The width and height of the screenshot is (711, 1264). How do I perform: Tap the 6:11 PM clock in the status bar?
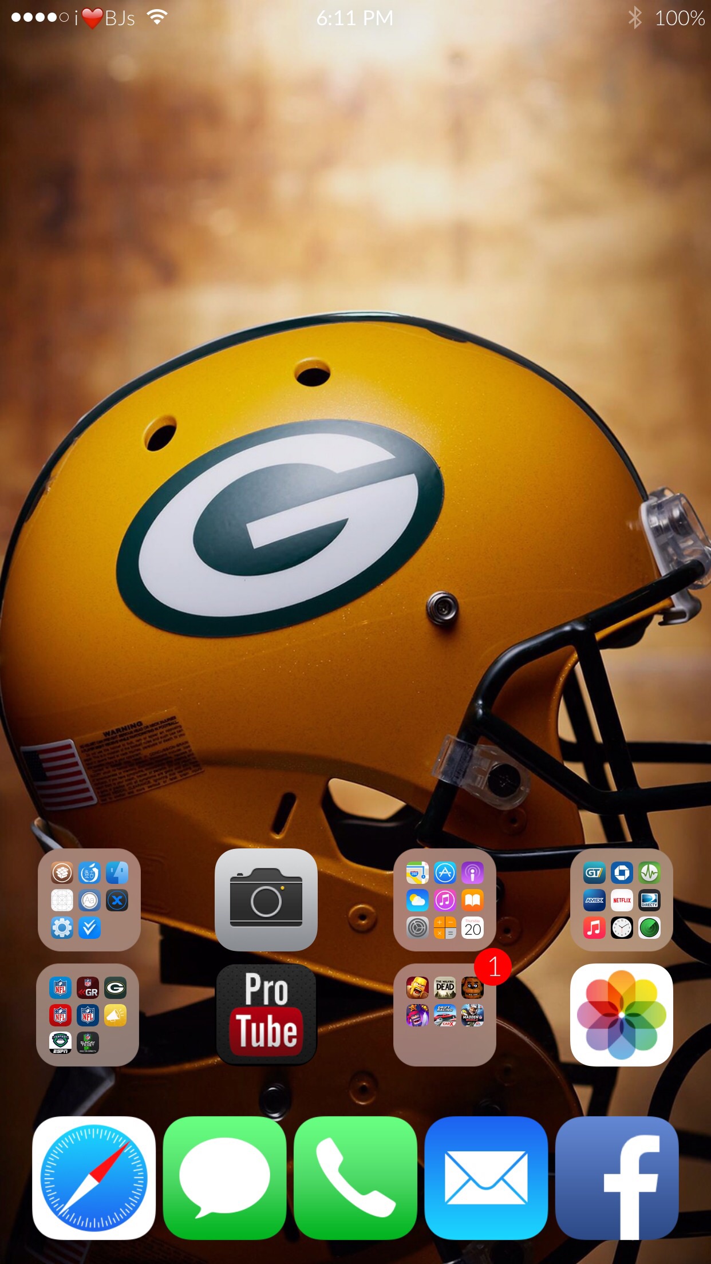[355, 18]
